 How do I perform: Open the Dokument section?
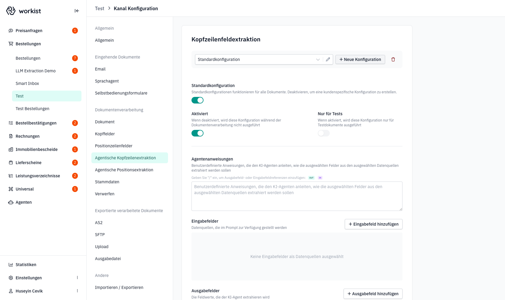point(130,122)
